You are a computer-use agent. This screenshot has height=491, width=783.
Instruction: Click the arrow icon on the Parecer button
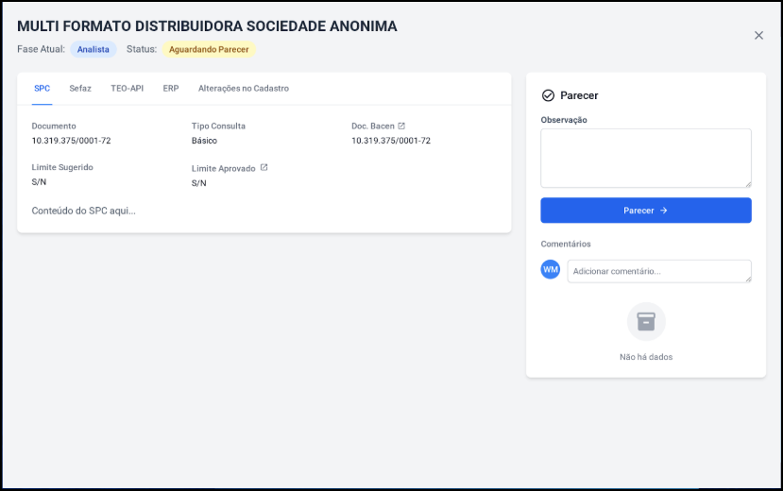point(664,211)
